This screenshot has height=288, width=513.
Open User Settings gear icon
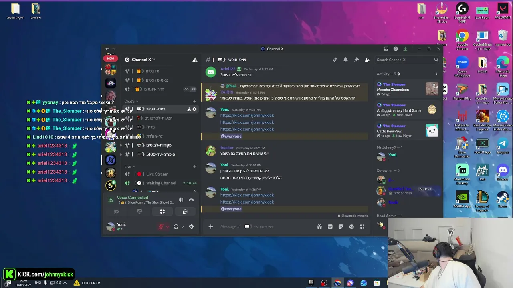[x=191, y=227]
